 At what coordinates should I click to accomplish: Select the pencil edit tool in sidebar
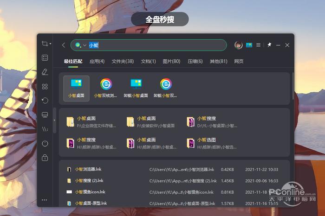pos(45,72)
